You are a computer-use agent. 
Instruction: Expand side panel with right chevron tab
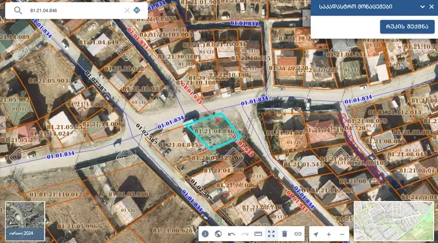click(307, 18)
